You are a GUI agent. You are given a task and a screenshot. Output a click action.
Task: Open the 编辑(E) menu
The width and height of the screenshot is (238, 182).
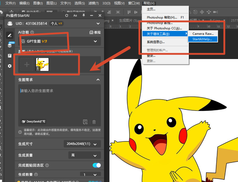(25, 3)
